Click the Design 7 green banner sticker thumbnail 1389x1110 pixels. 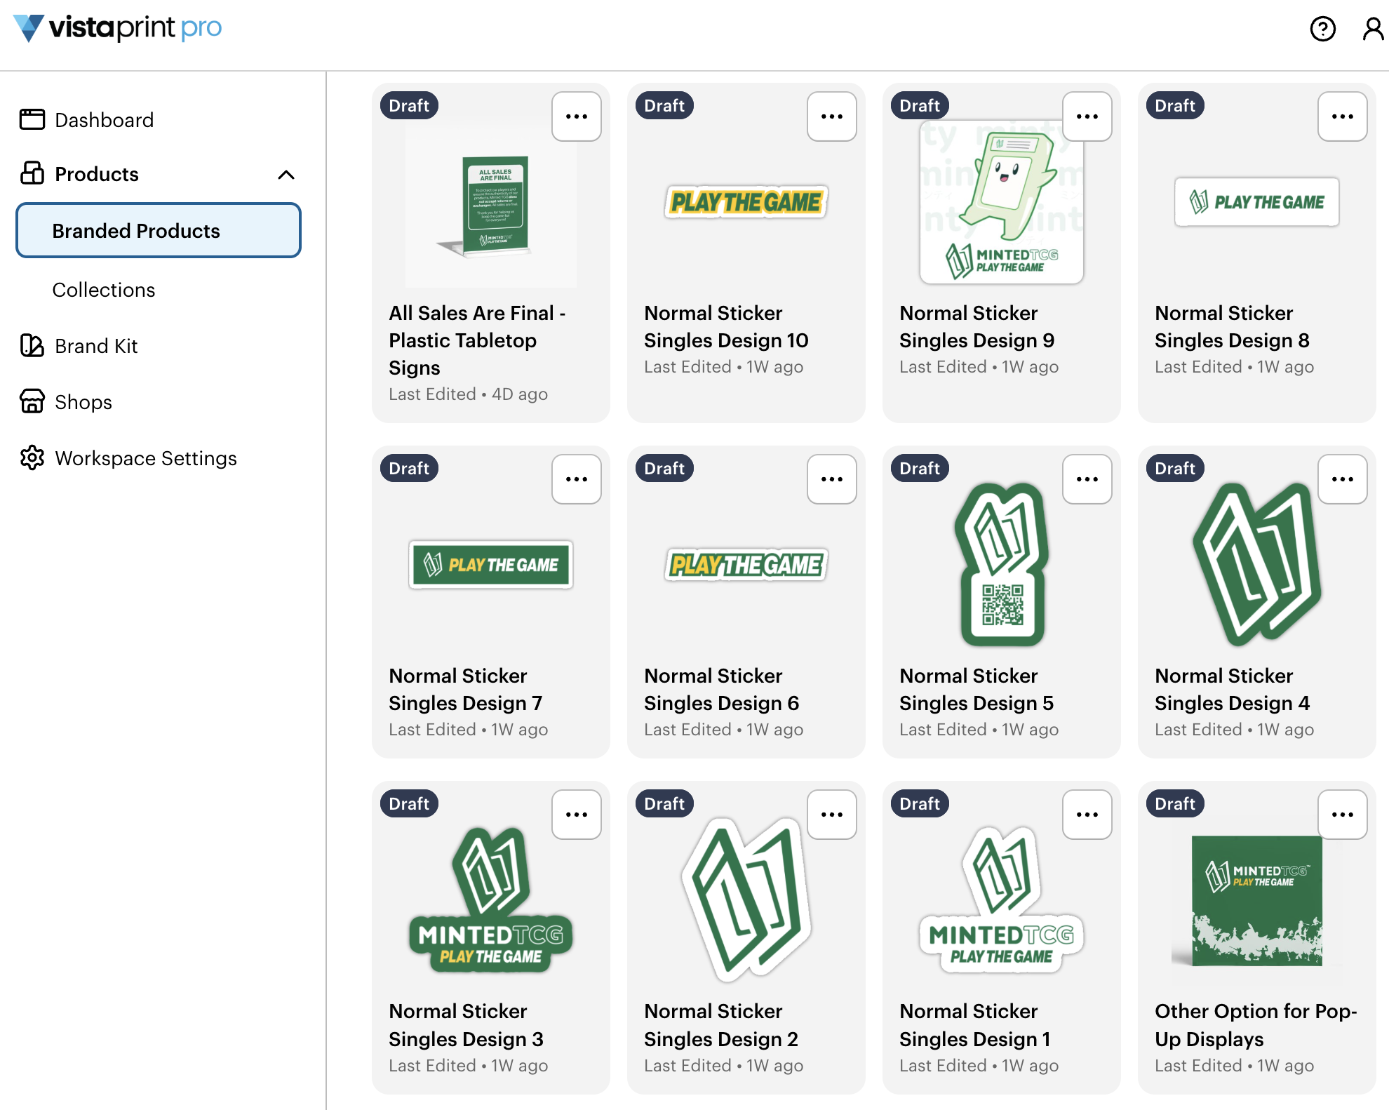tap(491, 564)
